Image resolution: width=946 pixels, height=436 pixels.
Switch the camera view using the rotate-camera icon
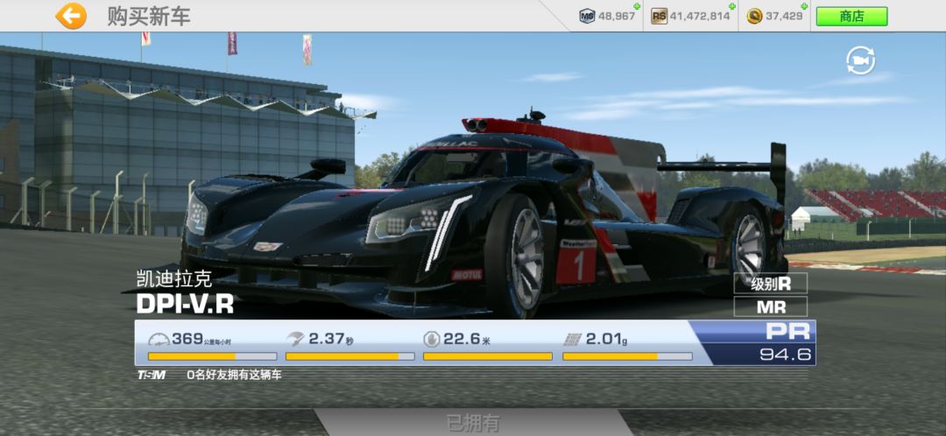[860, 60]
